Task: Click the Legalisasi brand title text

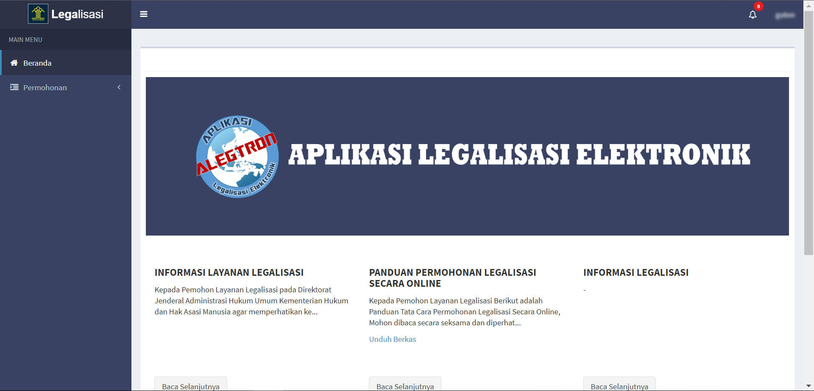Action: (77, 14)
